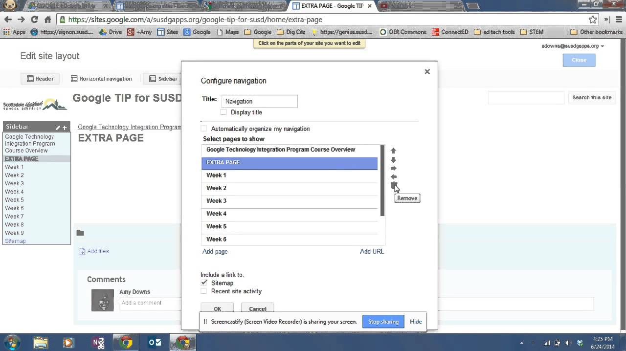Indent selected page with right arrow
Image resolution: width=626 pixels, height=351 pixels.
393,168
